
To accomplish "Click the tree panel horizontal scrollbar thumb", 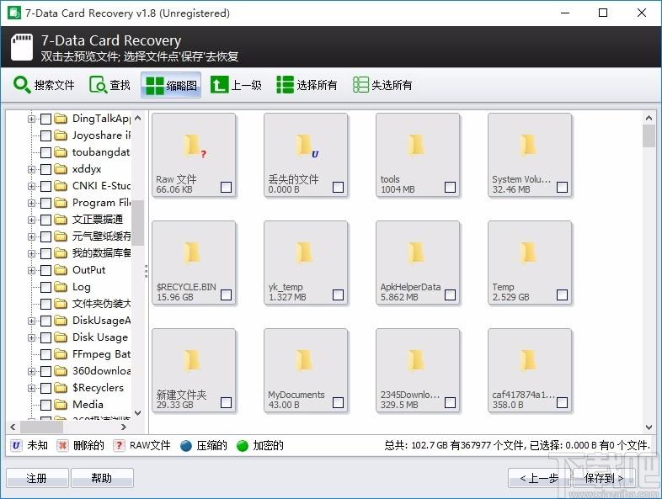I will tap(42, 427).
